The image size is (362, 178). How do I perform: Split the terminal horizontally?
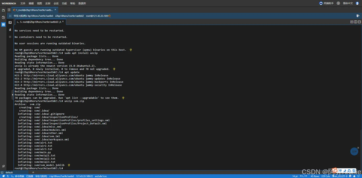click(359, 22)
